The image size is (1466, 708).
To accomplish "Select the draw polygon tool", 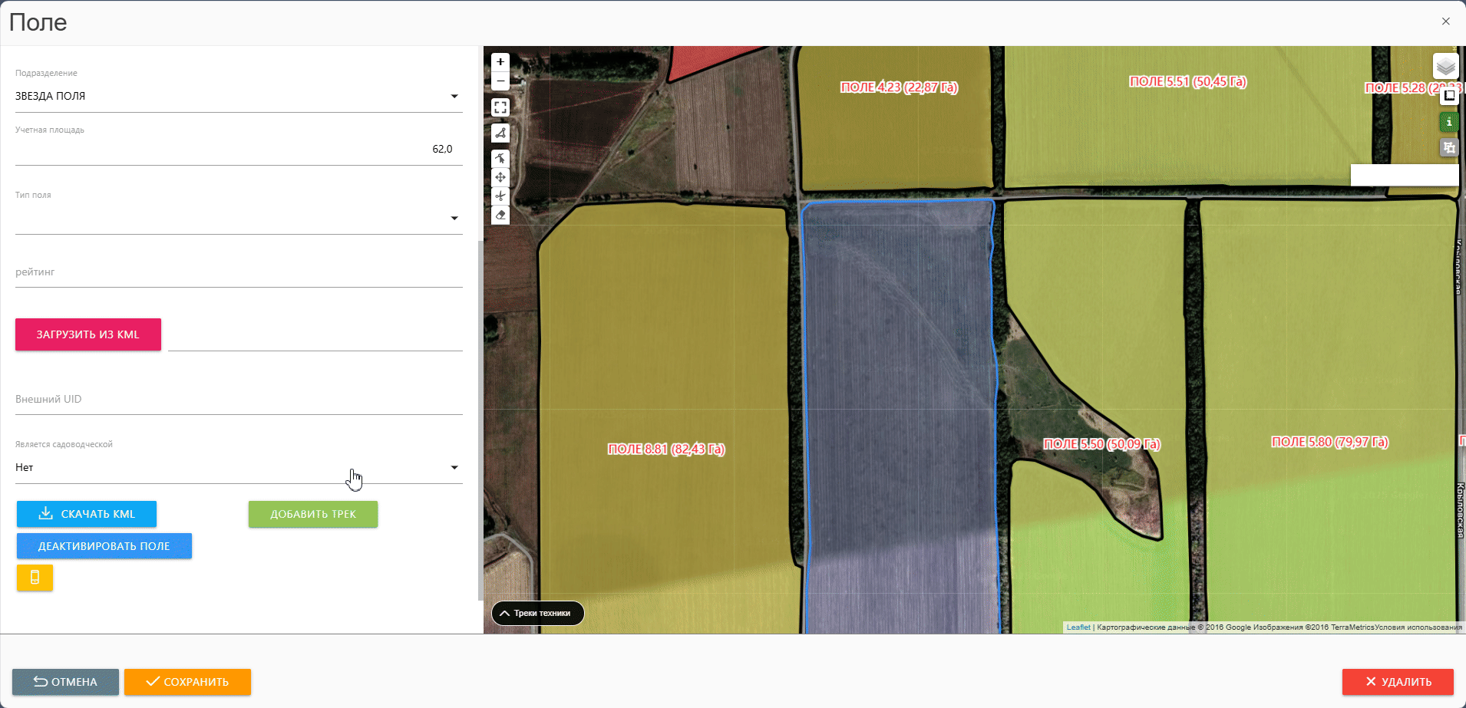I will click(x=500, y=133).
